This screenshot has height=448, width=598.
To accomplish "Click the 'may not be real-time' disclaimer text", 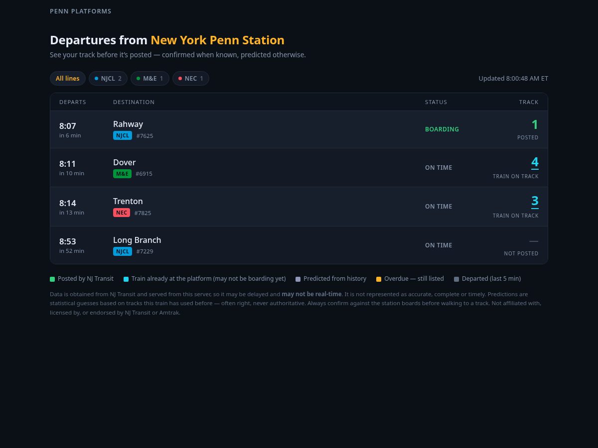I will coord(311,294).
